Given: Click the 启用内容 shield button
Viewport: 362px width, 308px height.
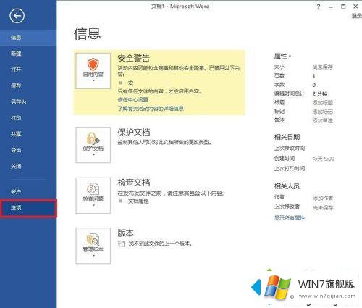Looking at the screenshot, I should point(93,71).
